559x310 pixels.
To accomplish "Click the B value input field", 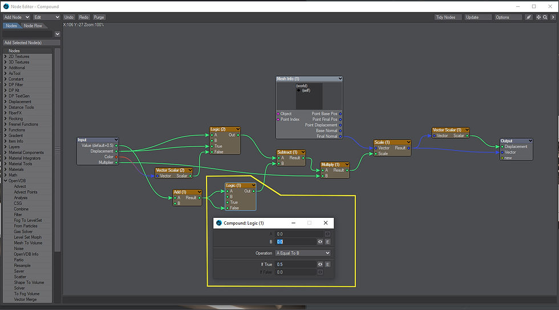I will (x=295, y=242).
